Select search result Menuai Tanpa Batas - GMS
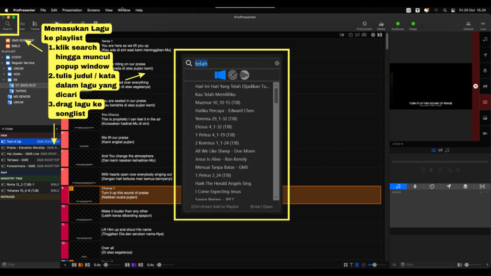The image size is (491, 276). point(222,167)
